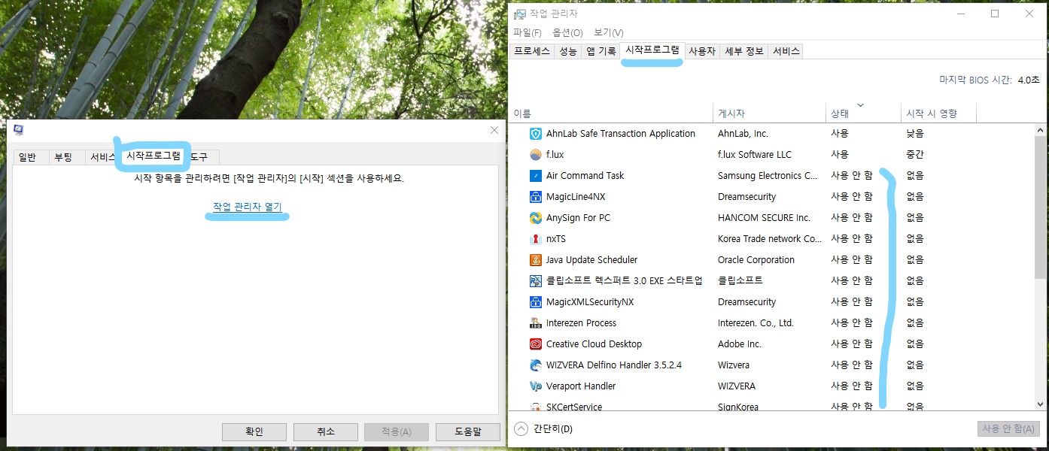Click the AnySign For PC icon
The width and height of the screenshot is (1049, 451).
click(x=536, y=218)
